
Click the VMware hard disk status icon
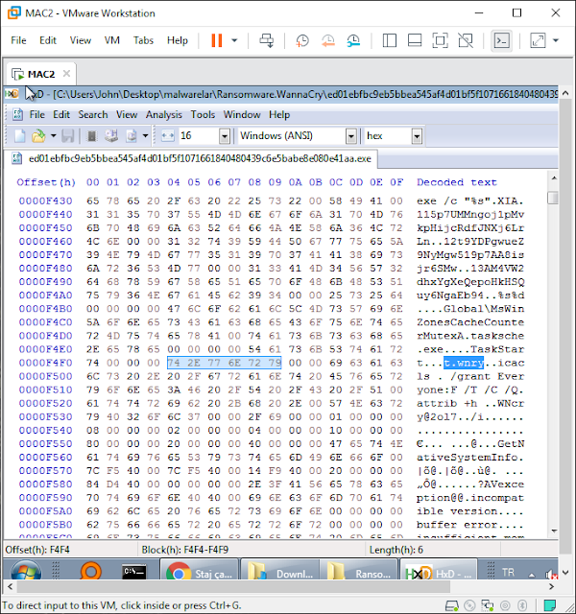tap(452, 605)
